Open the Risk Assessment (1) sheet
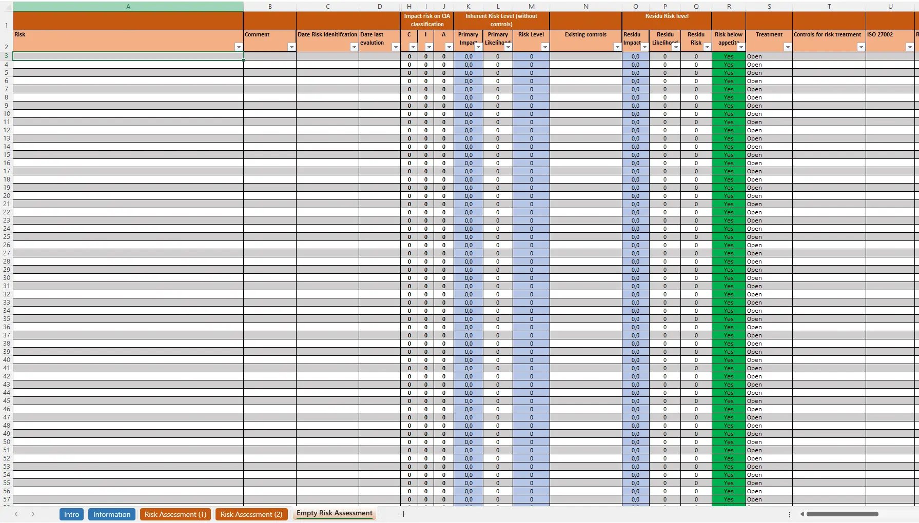This screenshot has height=523, width=919. pyautogui.click(x=175, y=514)
